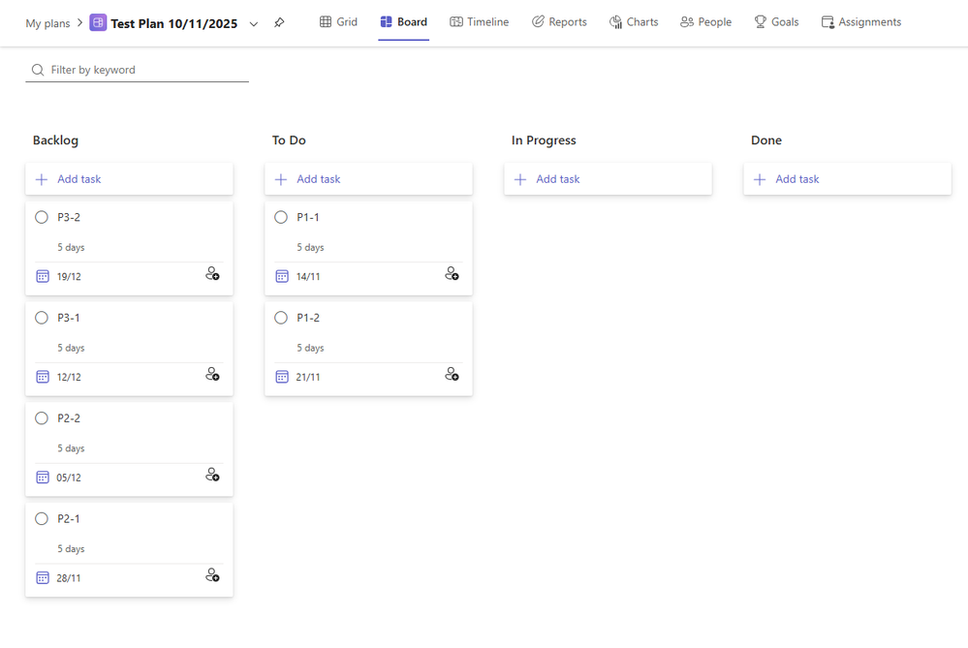The height and width of the screenshot is (648, 968).
Task: Click the Test Plan purple plan icon
Action: [x=98, y=22]
